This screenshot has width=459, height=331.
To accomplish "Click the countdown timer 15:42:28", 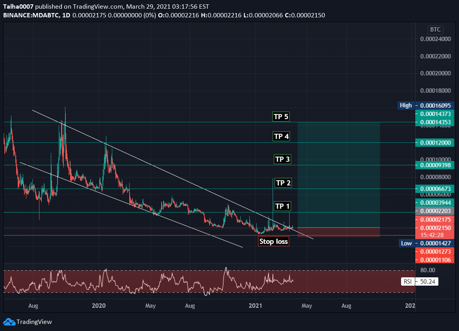I will pos(432,235).
